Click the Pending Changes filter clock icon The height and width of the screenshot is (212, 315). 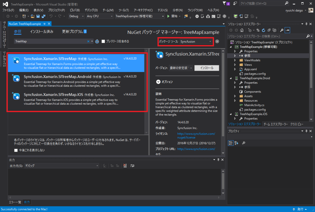tap(250, 31)
